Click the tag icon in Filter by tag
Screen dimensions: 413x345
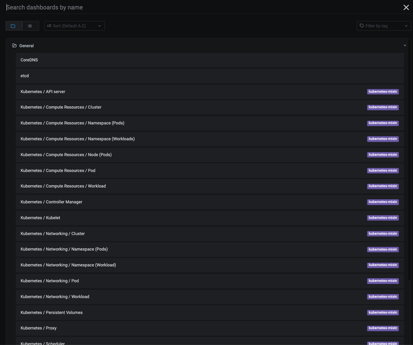click(x=362, y=26)
